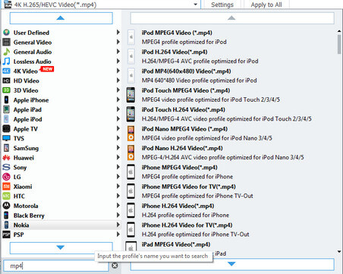Expand Motorola submenu arrow
This screenshot has height=274, width=343.
(118, 205)
